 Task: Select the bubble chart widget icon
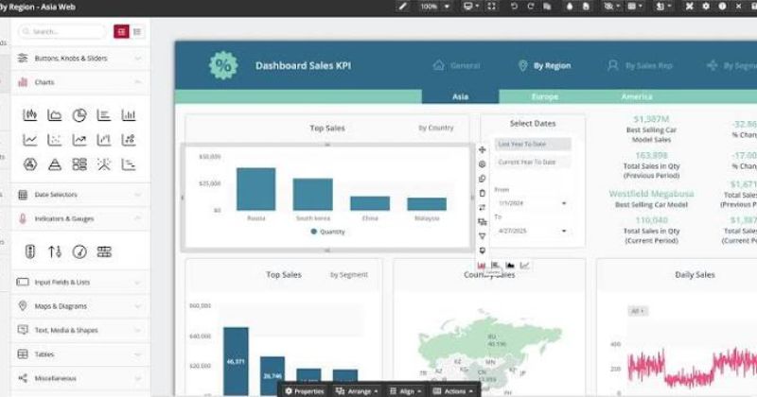coord(129,140)
